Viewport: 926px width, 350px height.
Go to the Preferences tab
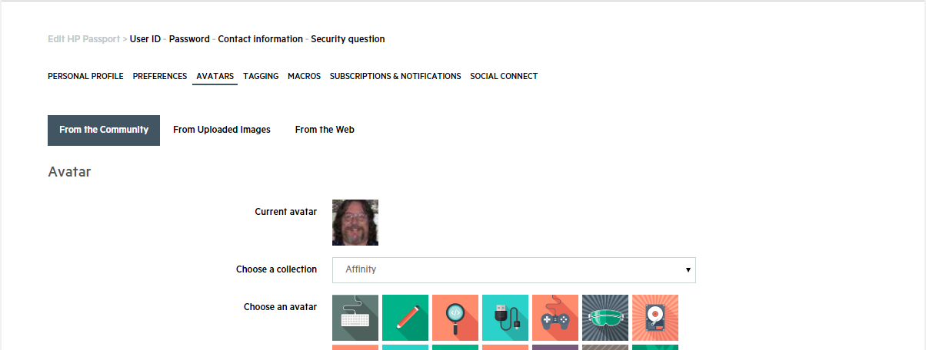[x=160, y=76]
